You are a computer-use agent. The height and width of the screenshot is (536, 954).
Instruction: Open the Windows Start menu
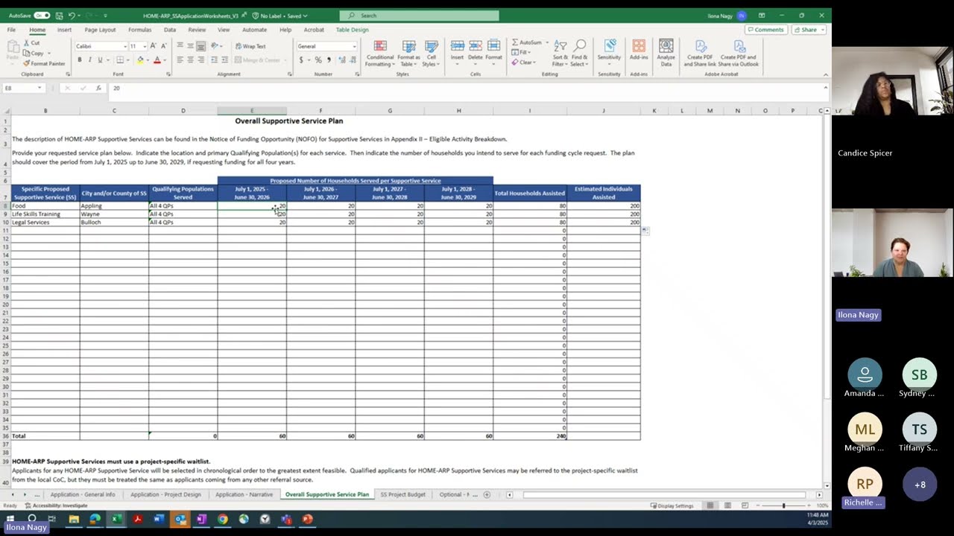click(x=10, y=519)
